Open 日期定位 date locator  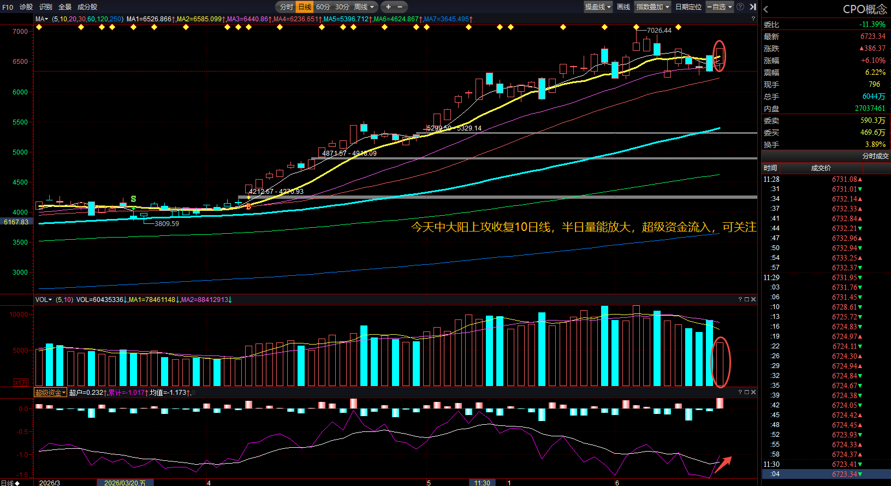(x=688, y=7)
